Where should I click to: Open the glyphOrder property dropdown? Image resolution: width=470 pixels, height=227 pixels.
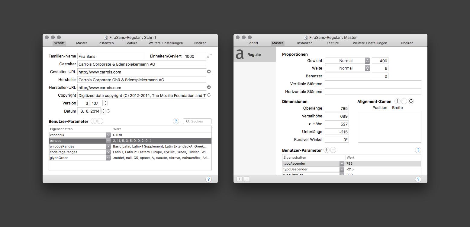108,158
